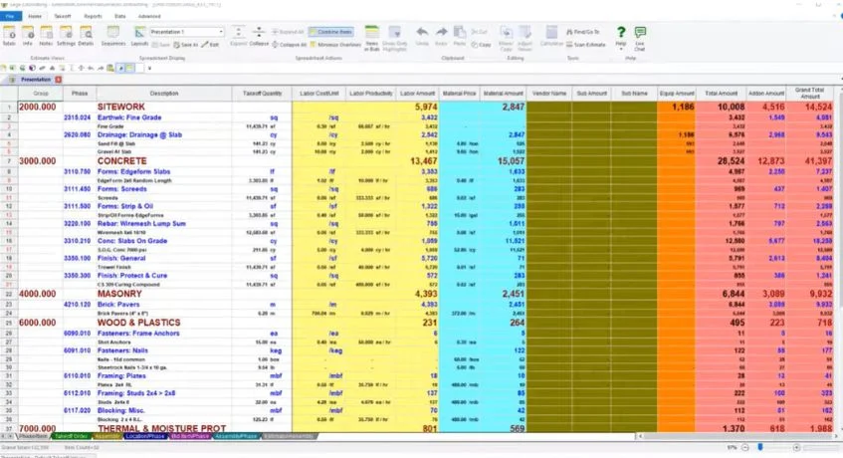Viewport: 843px width, 458px height.
Task: Select the MASONRY group row
Action: tap(426, 294)
